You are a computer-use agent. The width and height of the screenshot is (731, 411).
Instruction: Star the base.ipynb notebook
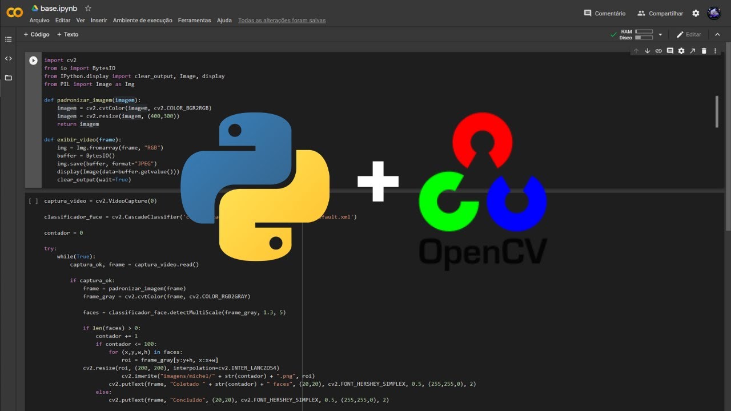click(x=88, y=9)
